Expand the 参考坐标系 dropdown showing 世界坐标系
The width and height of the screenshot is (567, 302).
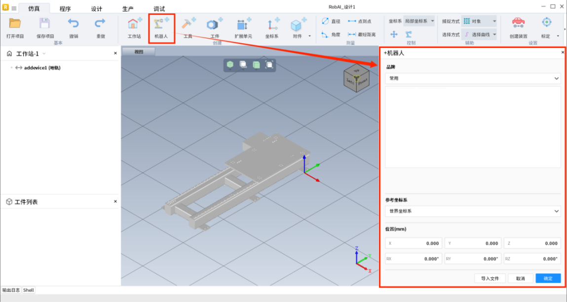473,211
